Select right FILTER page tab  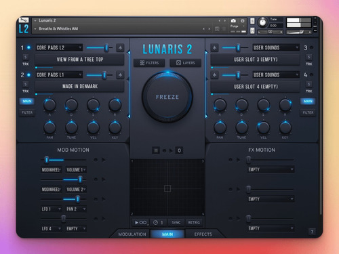coord(308,112)
